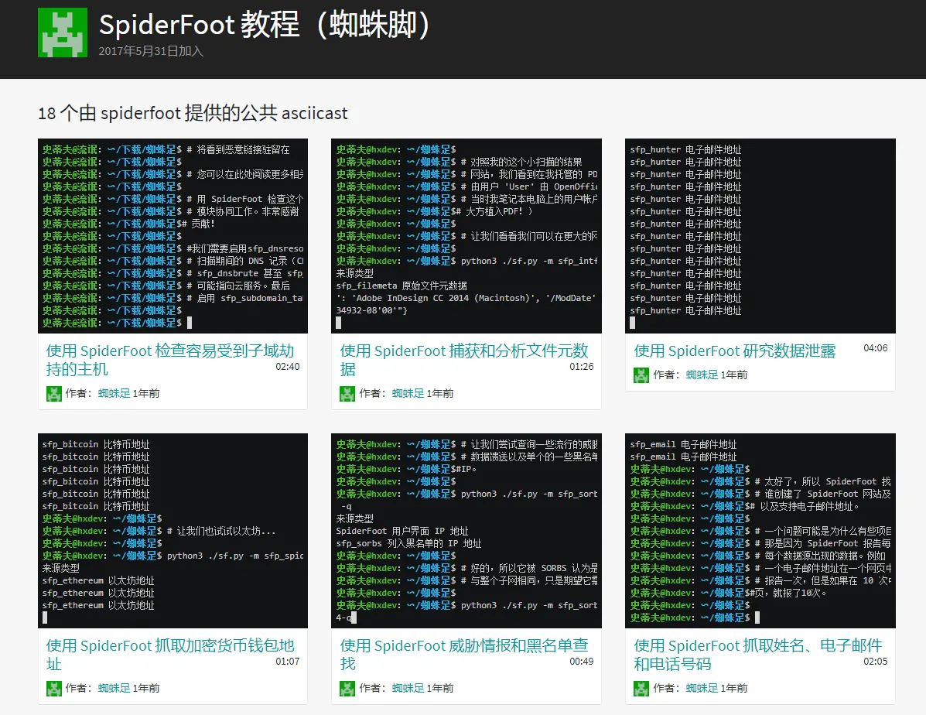Open the 研究数据泄露 title link
926x715 pixels.
(x=734, y=351)
